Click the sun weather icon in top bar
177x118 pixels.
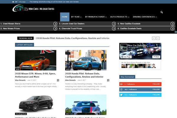click(13, 2)
